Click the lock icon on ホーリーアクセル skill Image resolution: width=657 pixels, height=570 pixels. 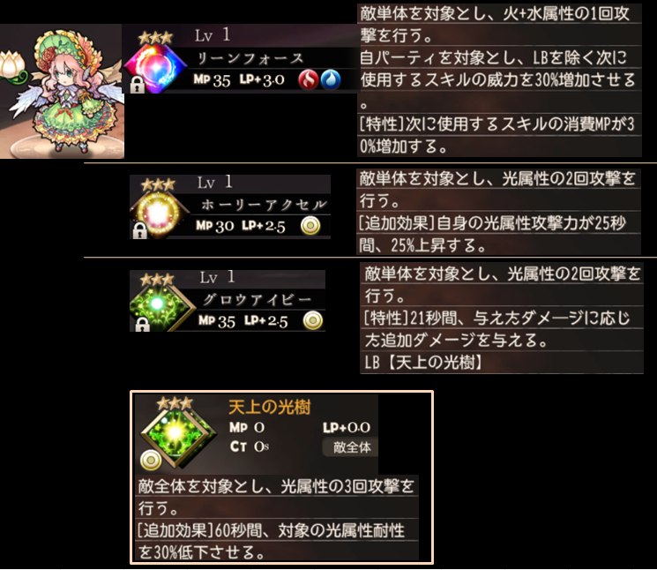point(140,230)
